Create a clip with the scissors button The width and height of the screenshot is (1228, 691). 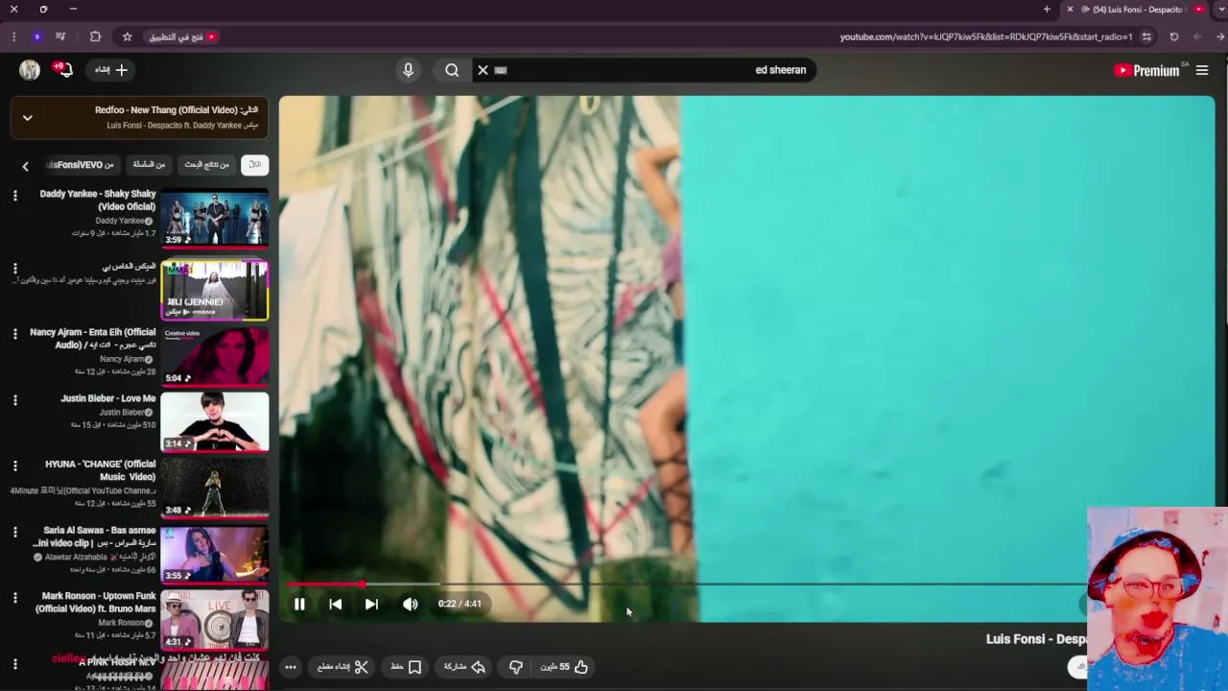pos(342,667)
